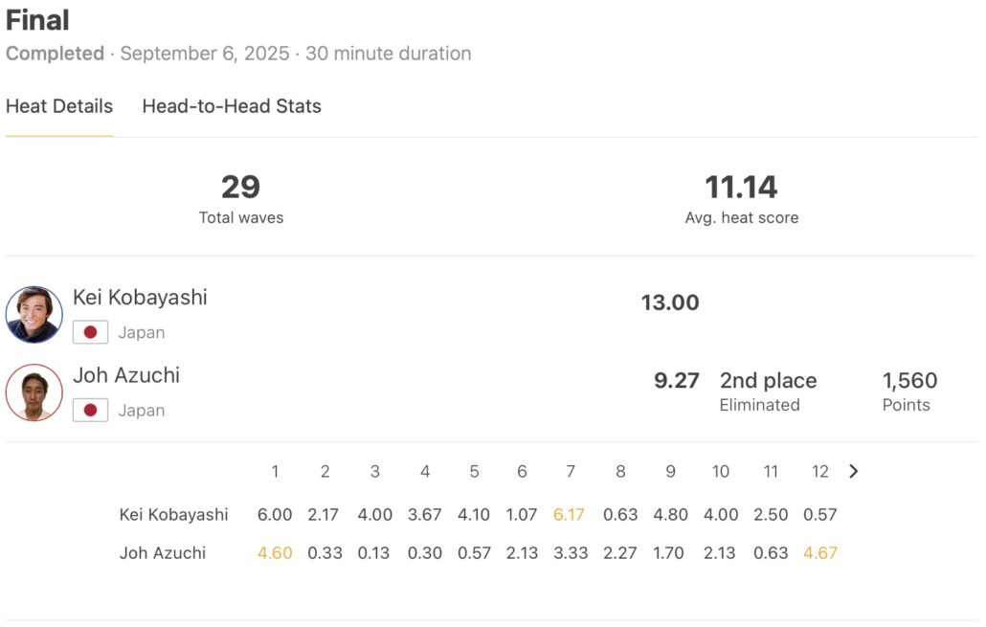This screenshot has height=627, width=986.
Task: Click the 11.14 Avg. heat score statistic
Action: (741, 187)
